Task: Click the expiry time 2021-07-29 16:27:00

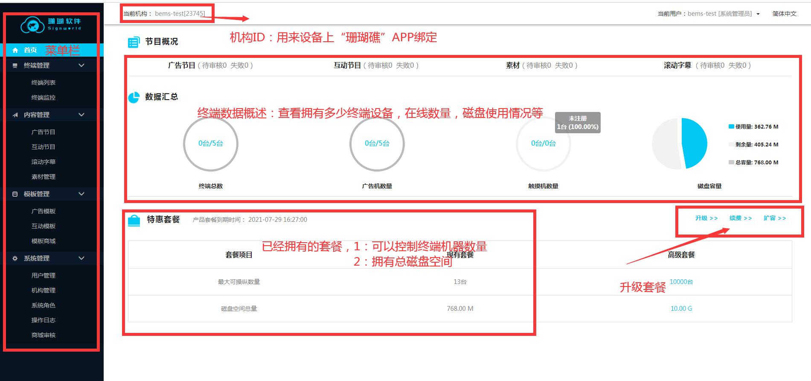Action: (x=278, y=220)
